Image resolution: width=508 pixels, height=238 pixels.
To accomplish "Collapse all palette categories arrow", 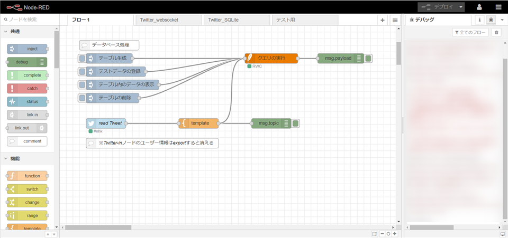I will pyautogui.click(x=48, y=235).
